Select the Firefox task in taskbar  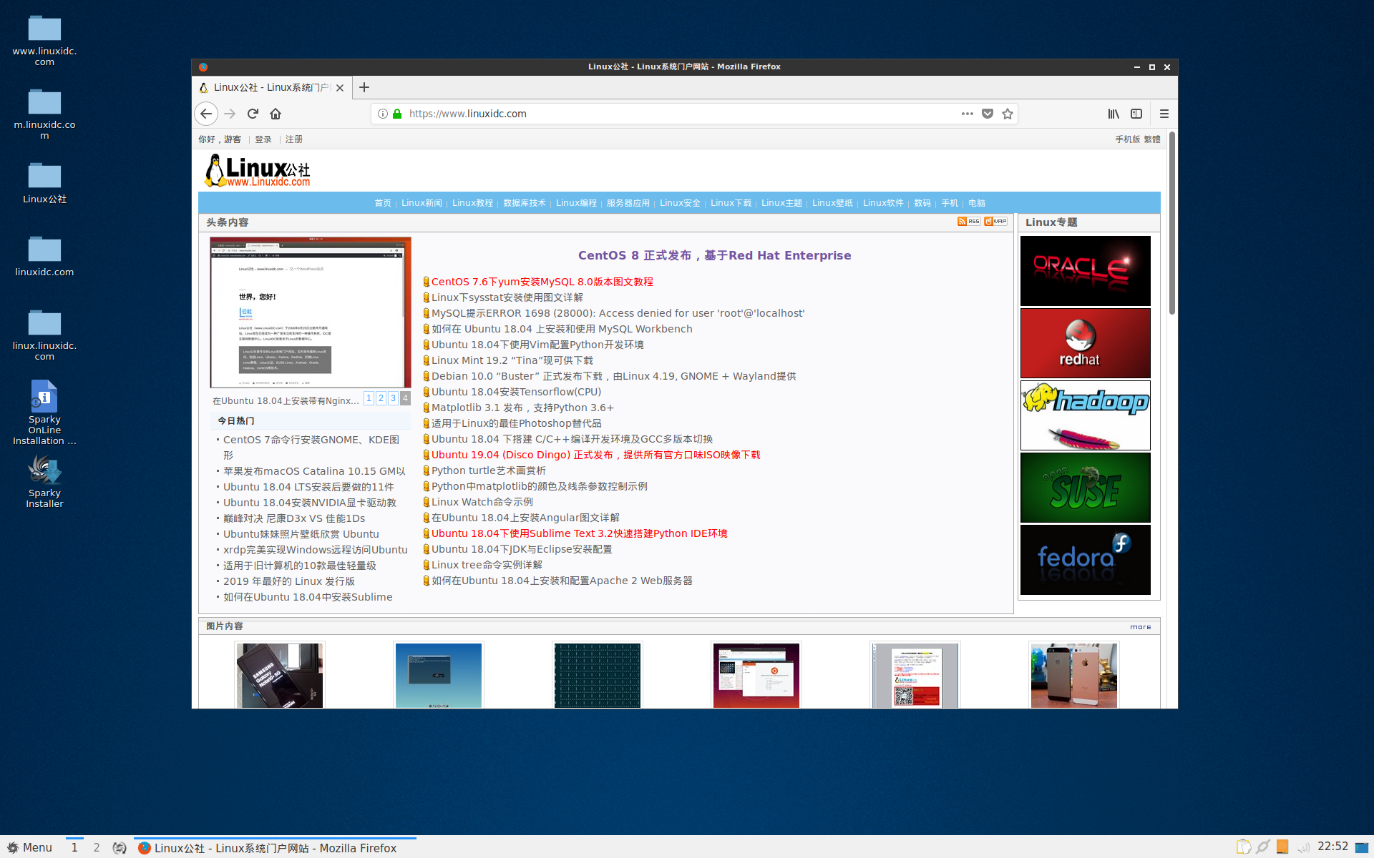pos(276,847)
